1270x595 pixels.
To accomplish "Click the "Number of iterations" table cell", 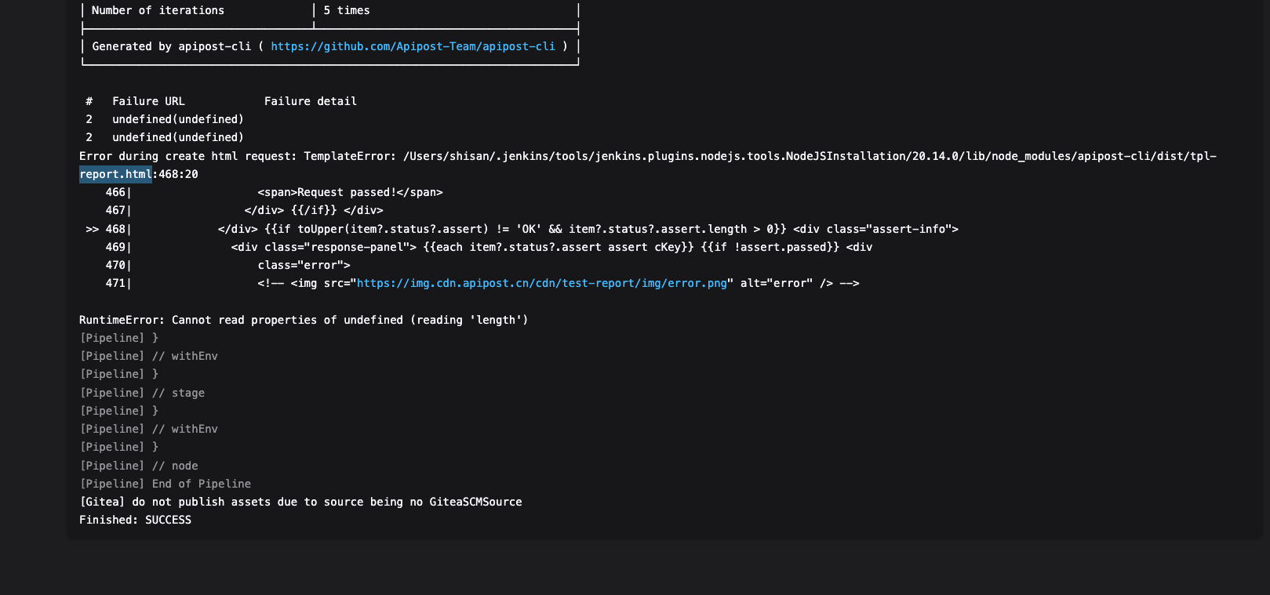I will 158,10.
